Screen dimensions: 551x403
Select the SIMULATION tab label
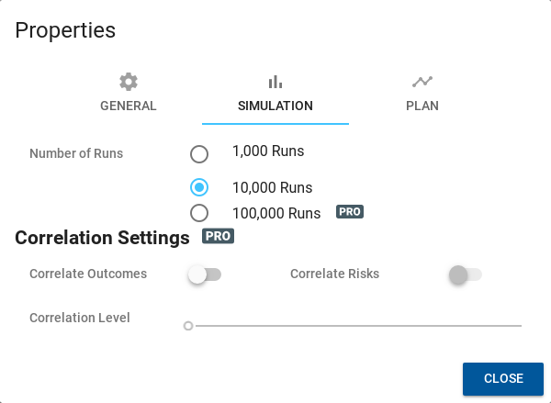tap(275, 106)
